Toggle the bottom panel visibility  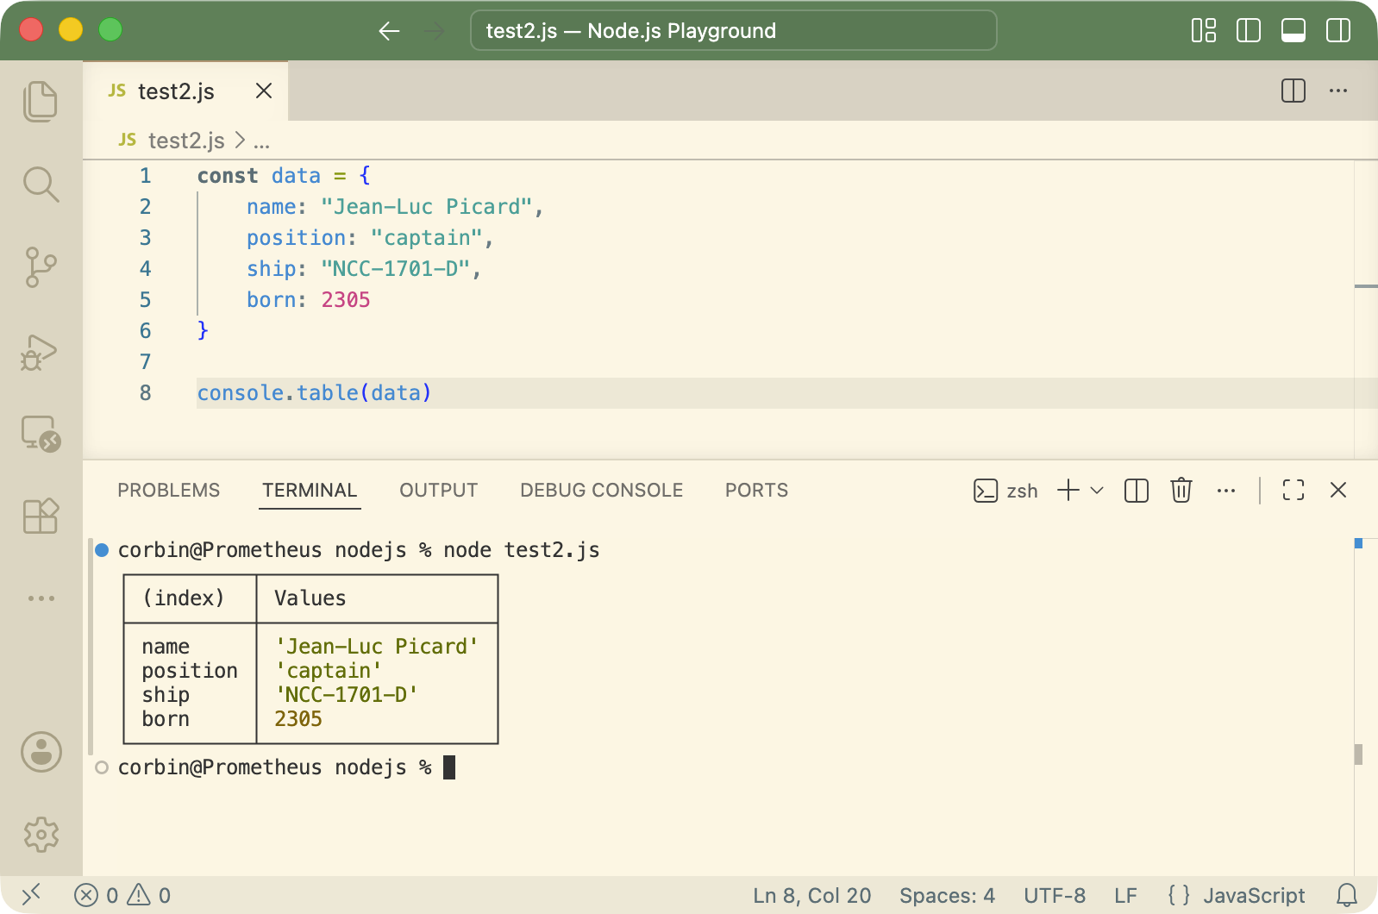point(1293,31)
